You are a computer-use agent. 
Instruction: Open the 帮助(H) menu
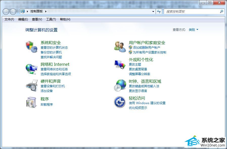coord(65,19)
